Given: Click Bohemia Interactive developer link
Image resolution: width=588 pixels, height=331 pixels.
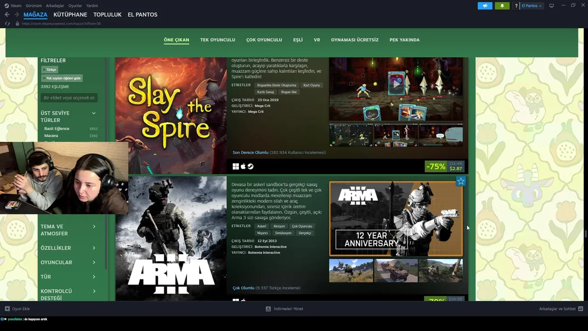Looking at the screenshot, I should click(271, 247).
